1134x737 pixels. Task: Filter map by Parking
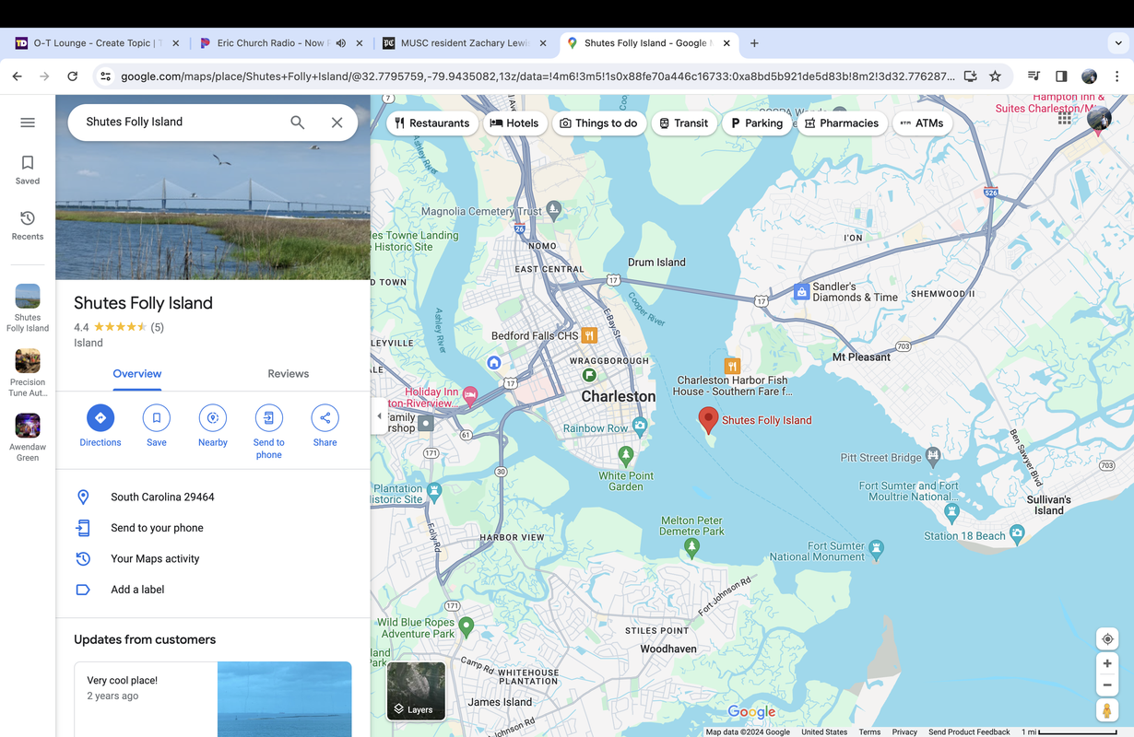pyautogui.click(x=757, y=123)
